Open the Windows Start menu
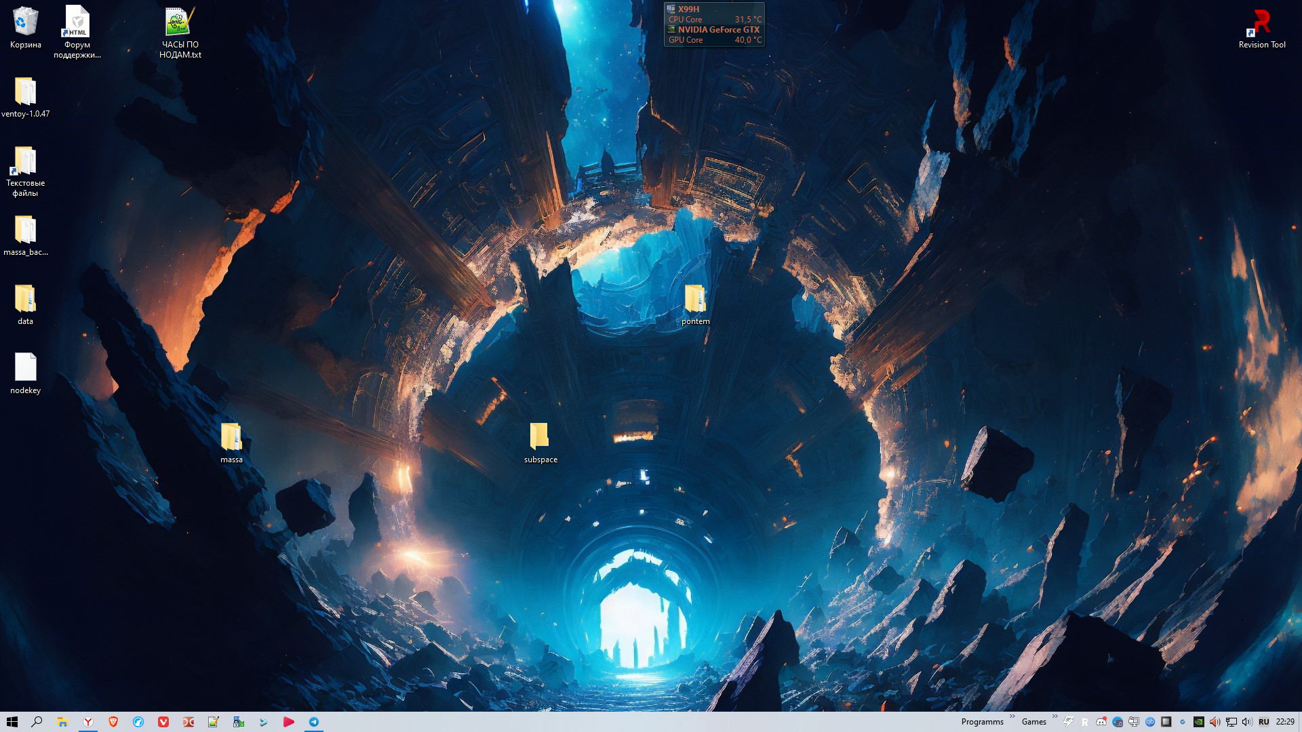Viewport: 1302px width, 732px height. pyautogui.click(x=12, y=722)
